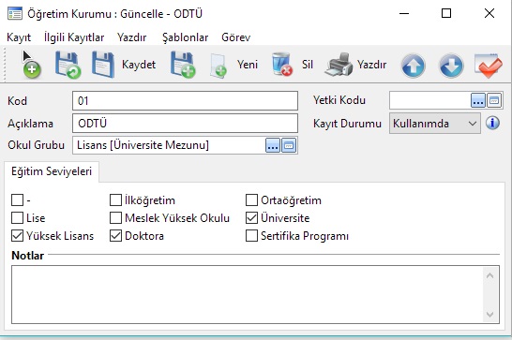
Task: Open Yetki Kodu lookup ellipsis button
Action: pyautogui.click(x=478, y=100)
